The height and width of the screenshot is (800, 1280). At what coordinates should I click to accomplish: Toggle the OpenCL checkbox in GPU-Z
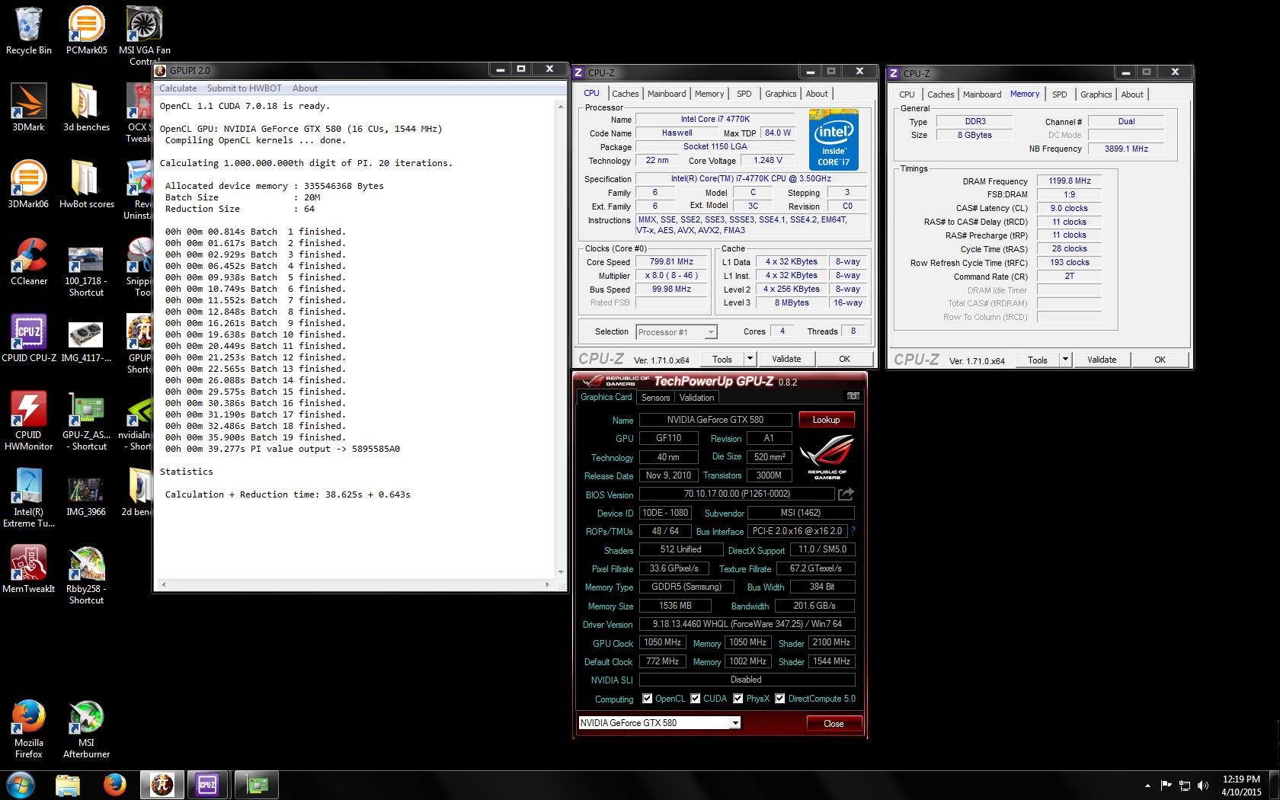coord(647,699)
